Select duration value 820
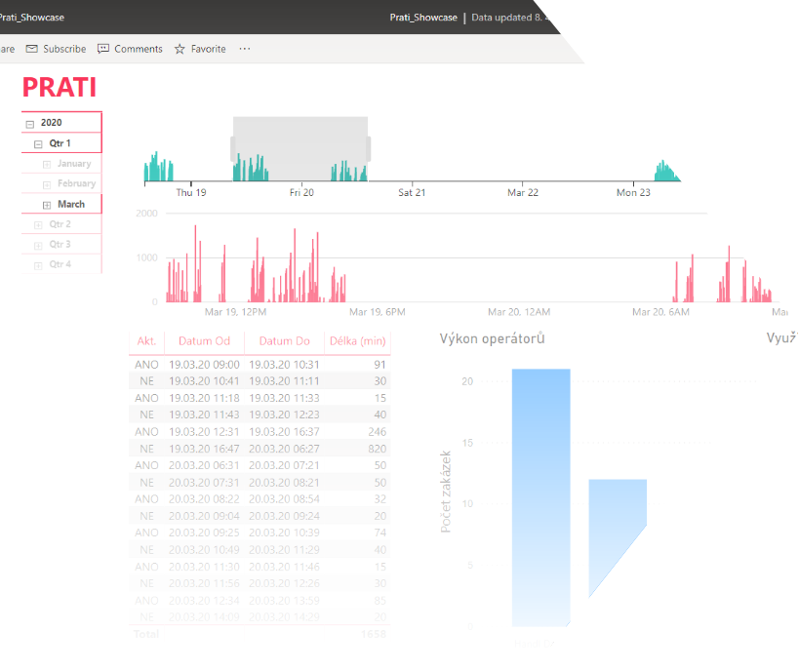The height and width of the screenshot is (671, 799). 378,449
